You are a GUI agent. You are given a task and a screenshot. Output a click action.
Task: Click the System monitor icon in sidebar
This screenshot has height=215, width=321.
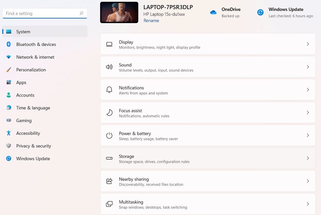coord(9,32)
